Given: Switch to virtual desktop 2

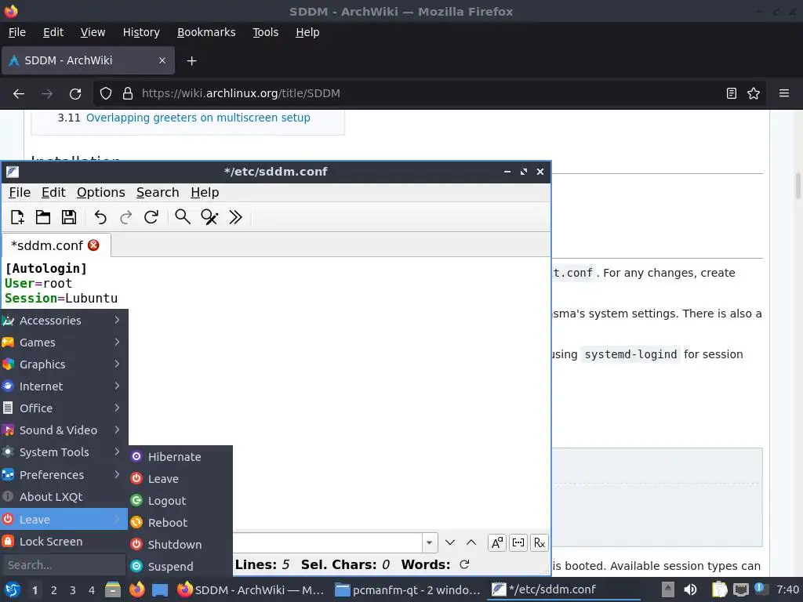Looking at the screenshot, I should point(54,590).
